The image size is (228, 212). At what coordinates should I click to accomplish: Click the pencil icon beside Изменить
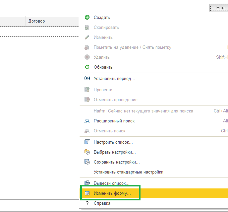(x=87, y=37)
